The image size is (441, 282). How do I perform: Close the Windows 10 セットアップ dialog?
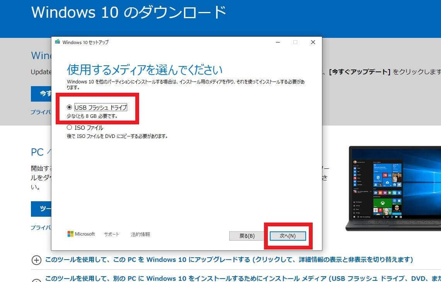point(313,42)
